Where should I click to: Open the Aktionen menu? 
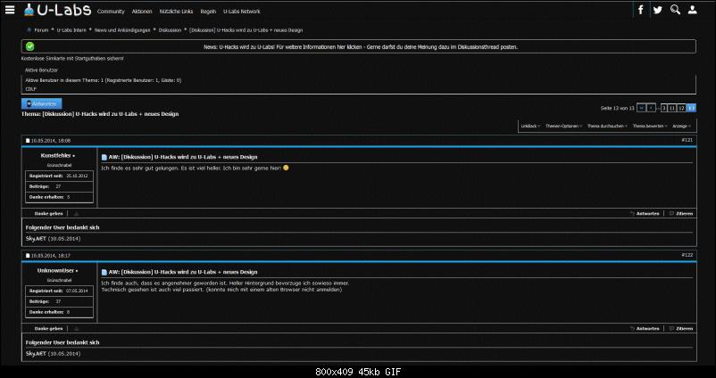tap(142, 12)
